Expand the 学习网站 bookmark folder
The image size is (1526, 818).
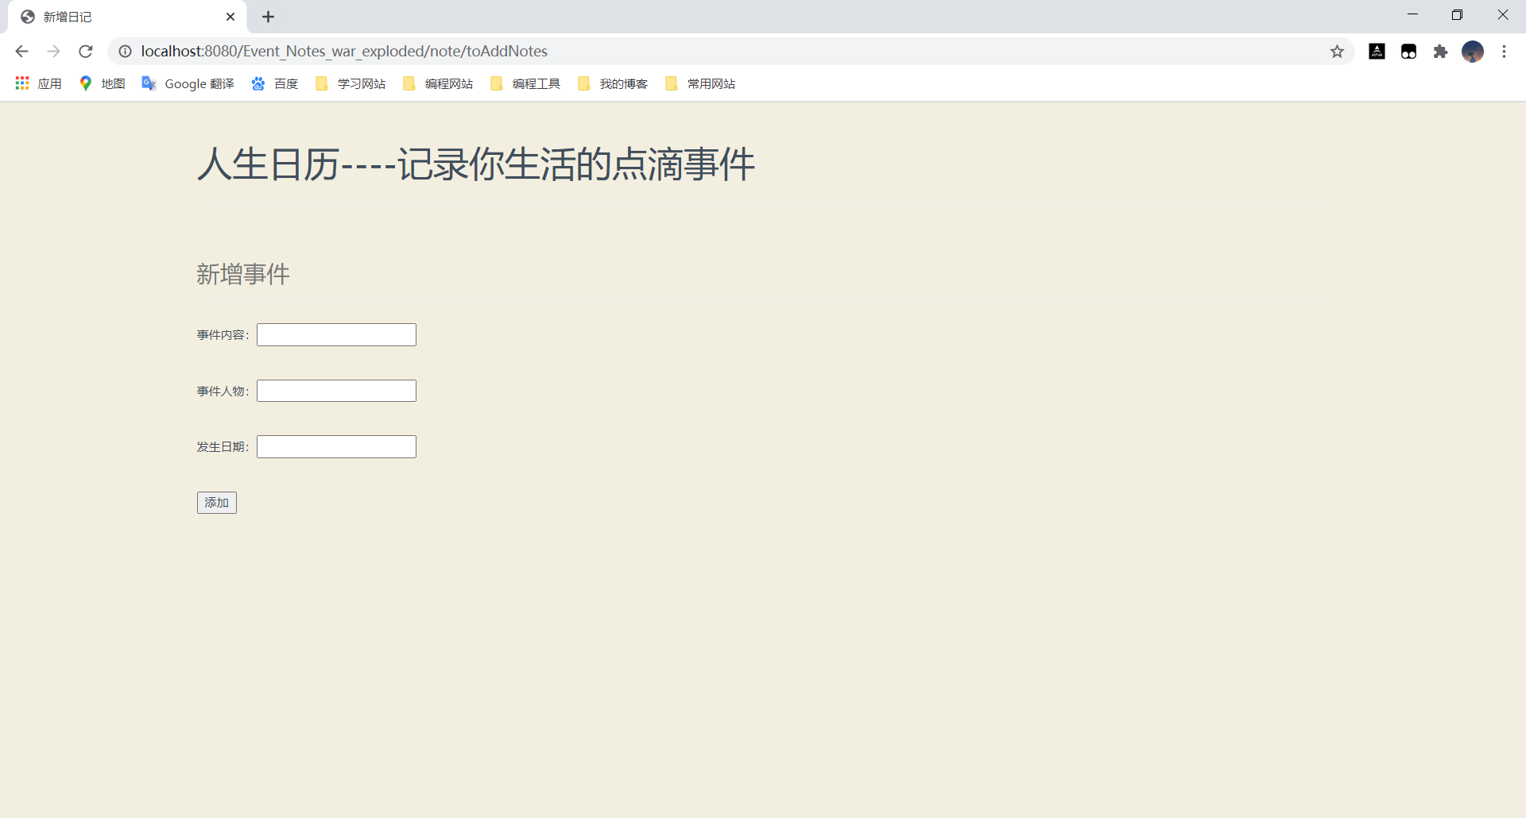click(x=351, y=83)
